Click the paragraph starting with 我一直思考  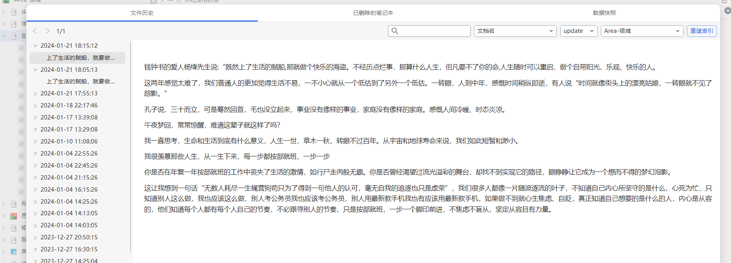pos(333,141)
